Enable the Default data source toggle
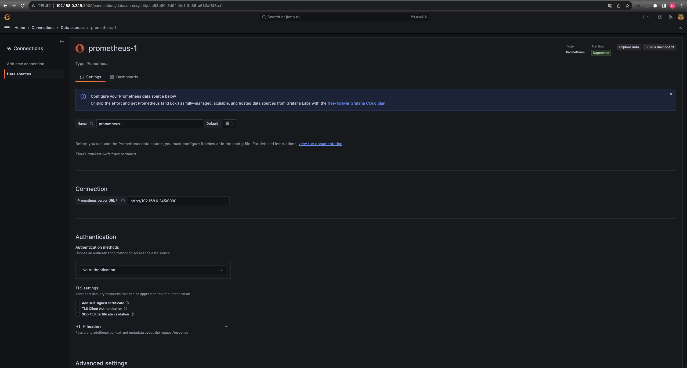The width and height of the screenshot is (687, 368). pyautogui.click(x=229, y=124)
